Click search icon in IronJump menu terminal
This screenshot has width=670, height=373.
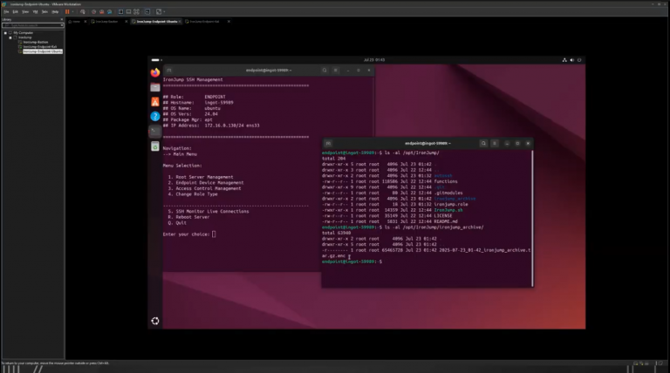click(x=325, y=71)
